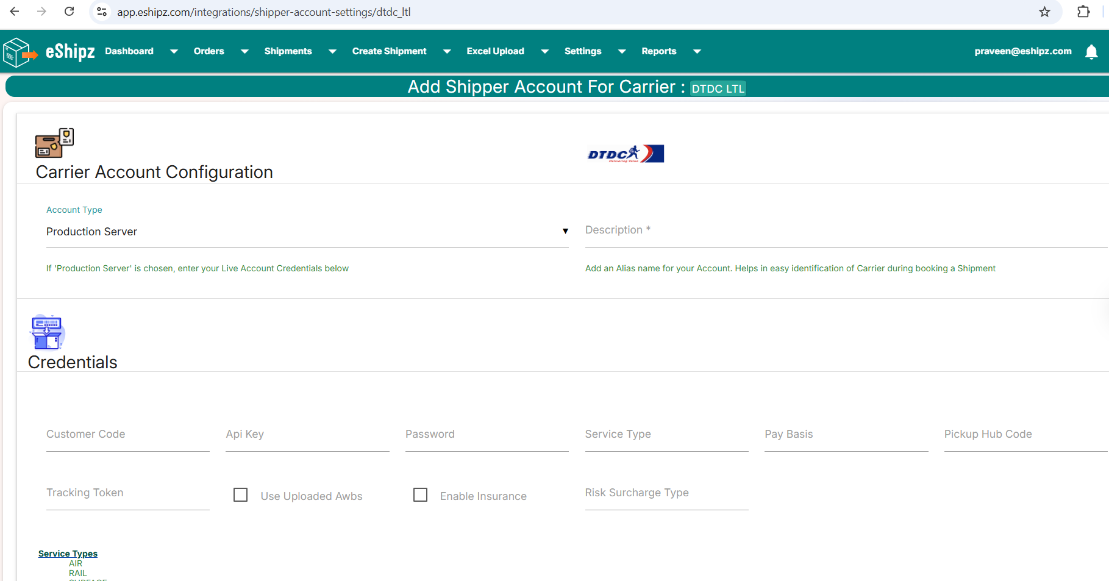This screenshot has height=581, width=1109.
Task: Reload the page with the refresh icon
Action: tap(70, 12)
